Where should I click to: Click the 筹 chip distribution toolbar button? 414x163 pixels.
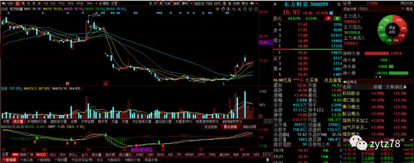161,3
